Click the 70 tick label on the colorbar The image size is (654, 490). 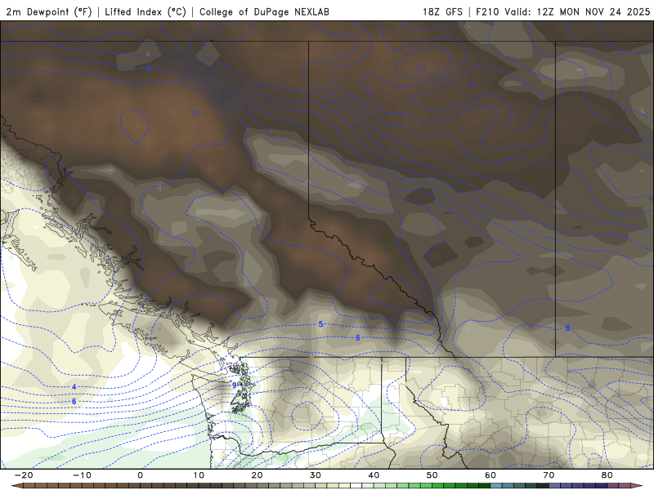click(x=549, y=475)
